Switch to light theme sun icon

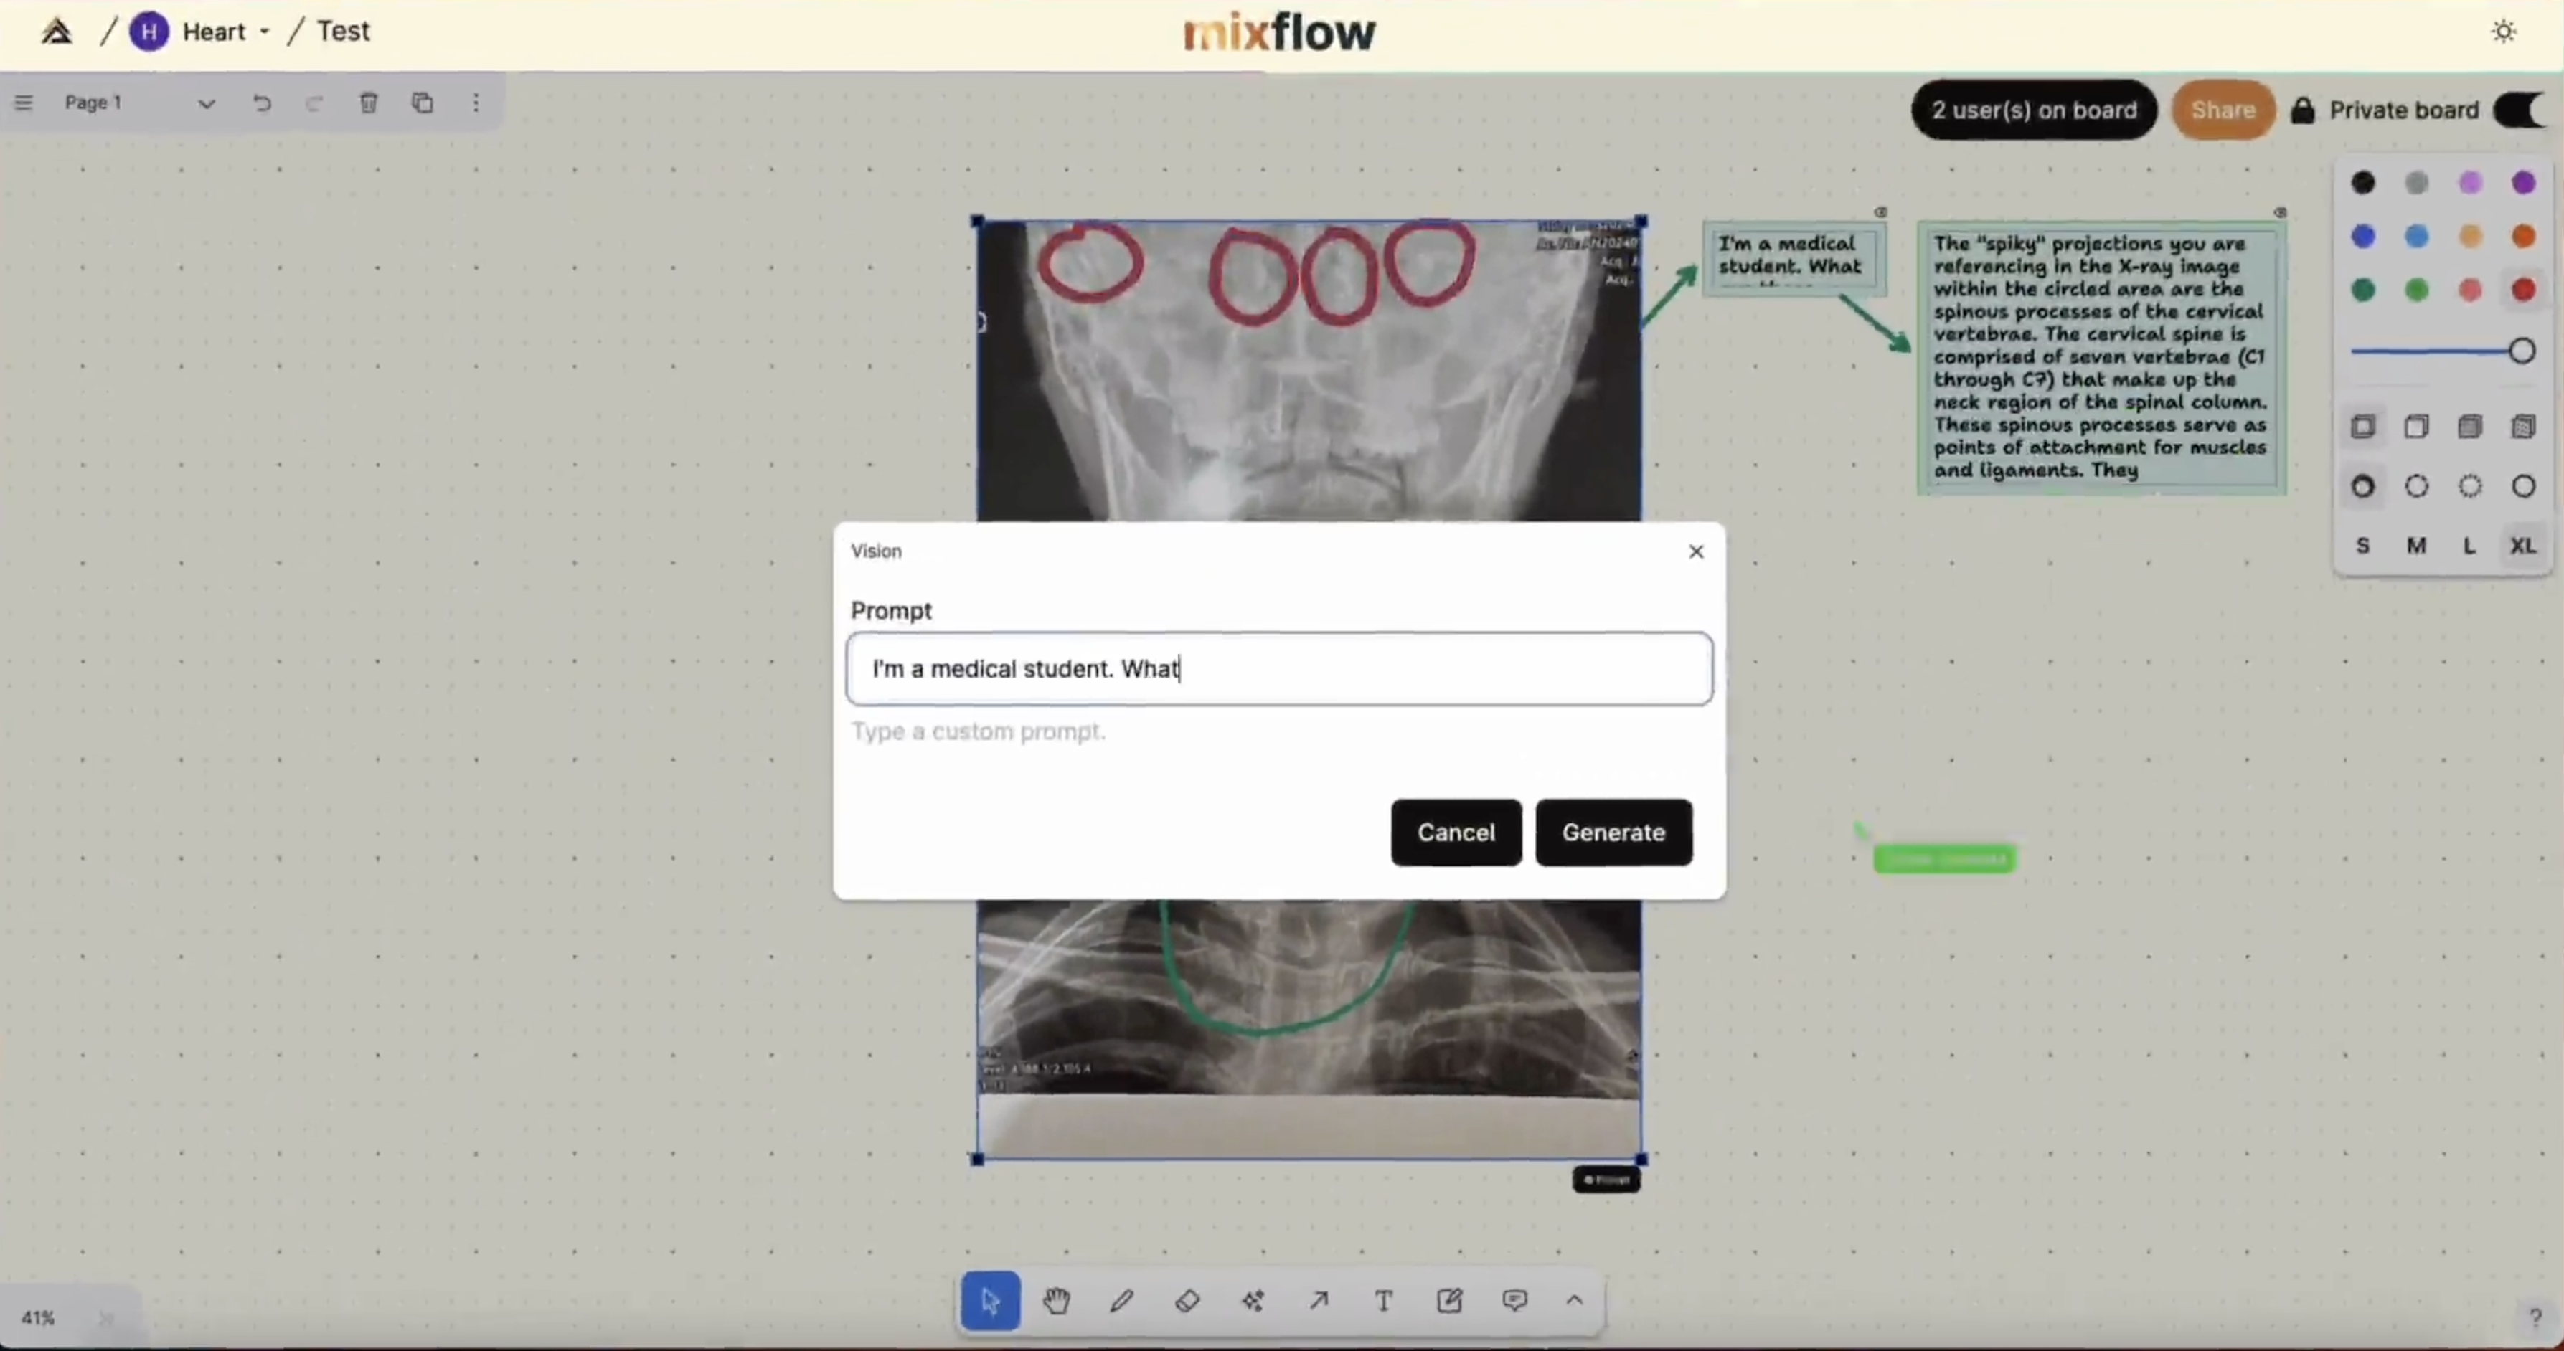point(2503,32)
